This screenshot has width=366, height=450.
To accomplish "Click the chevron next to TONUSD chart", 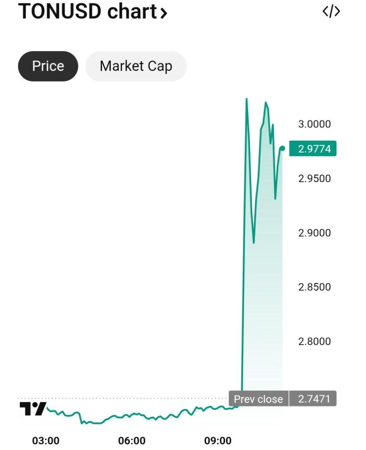I will click(163, 13).
